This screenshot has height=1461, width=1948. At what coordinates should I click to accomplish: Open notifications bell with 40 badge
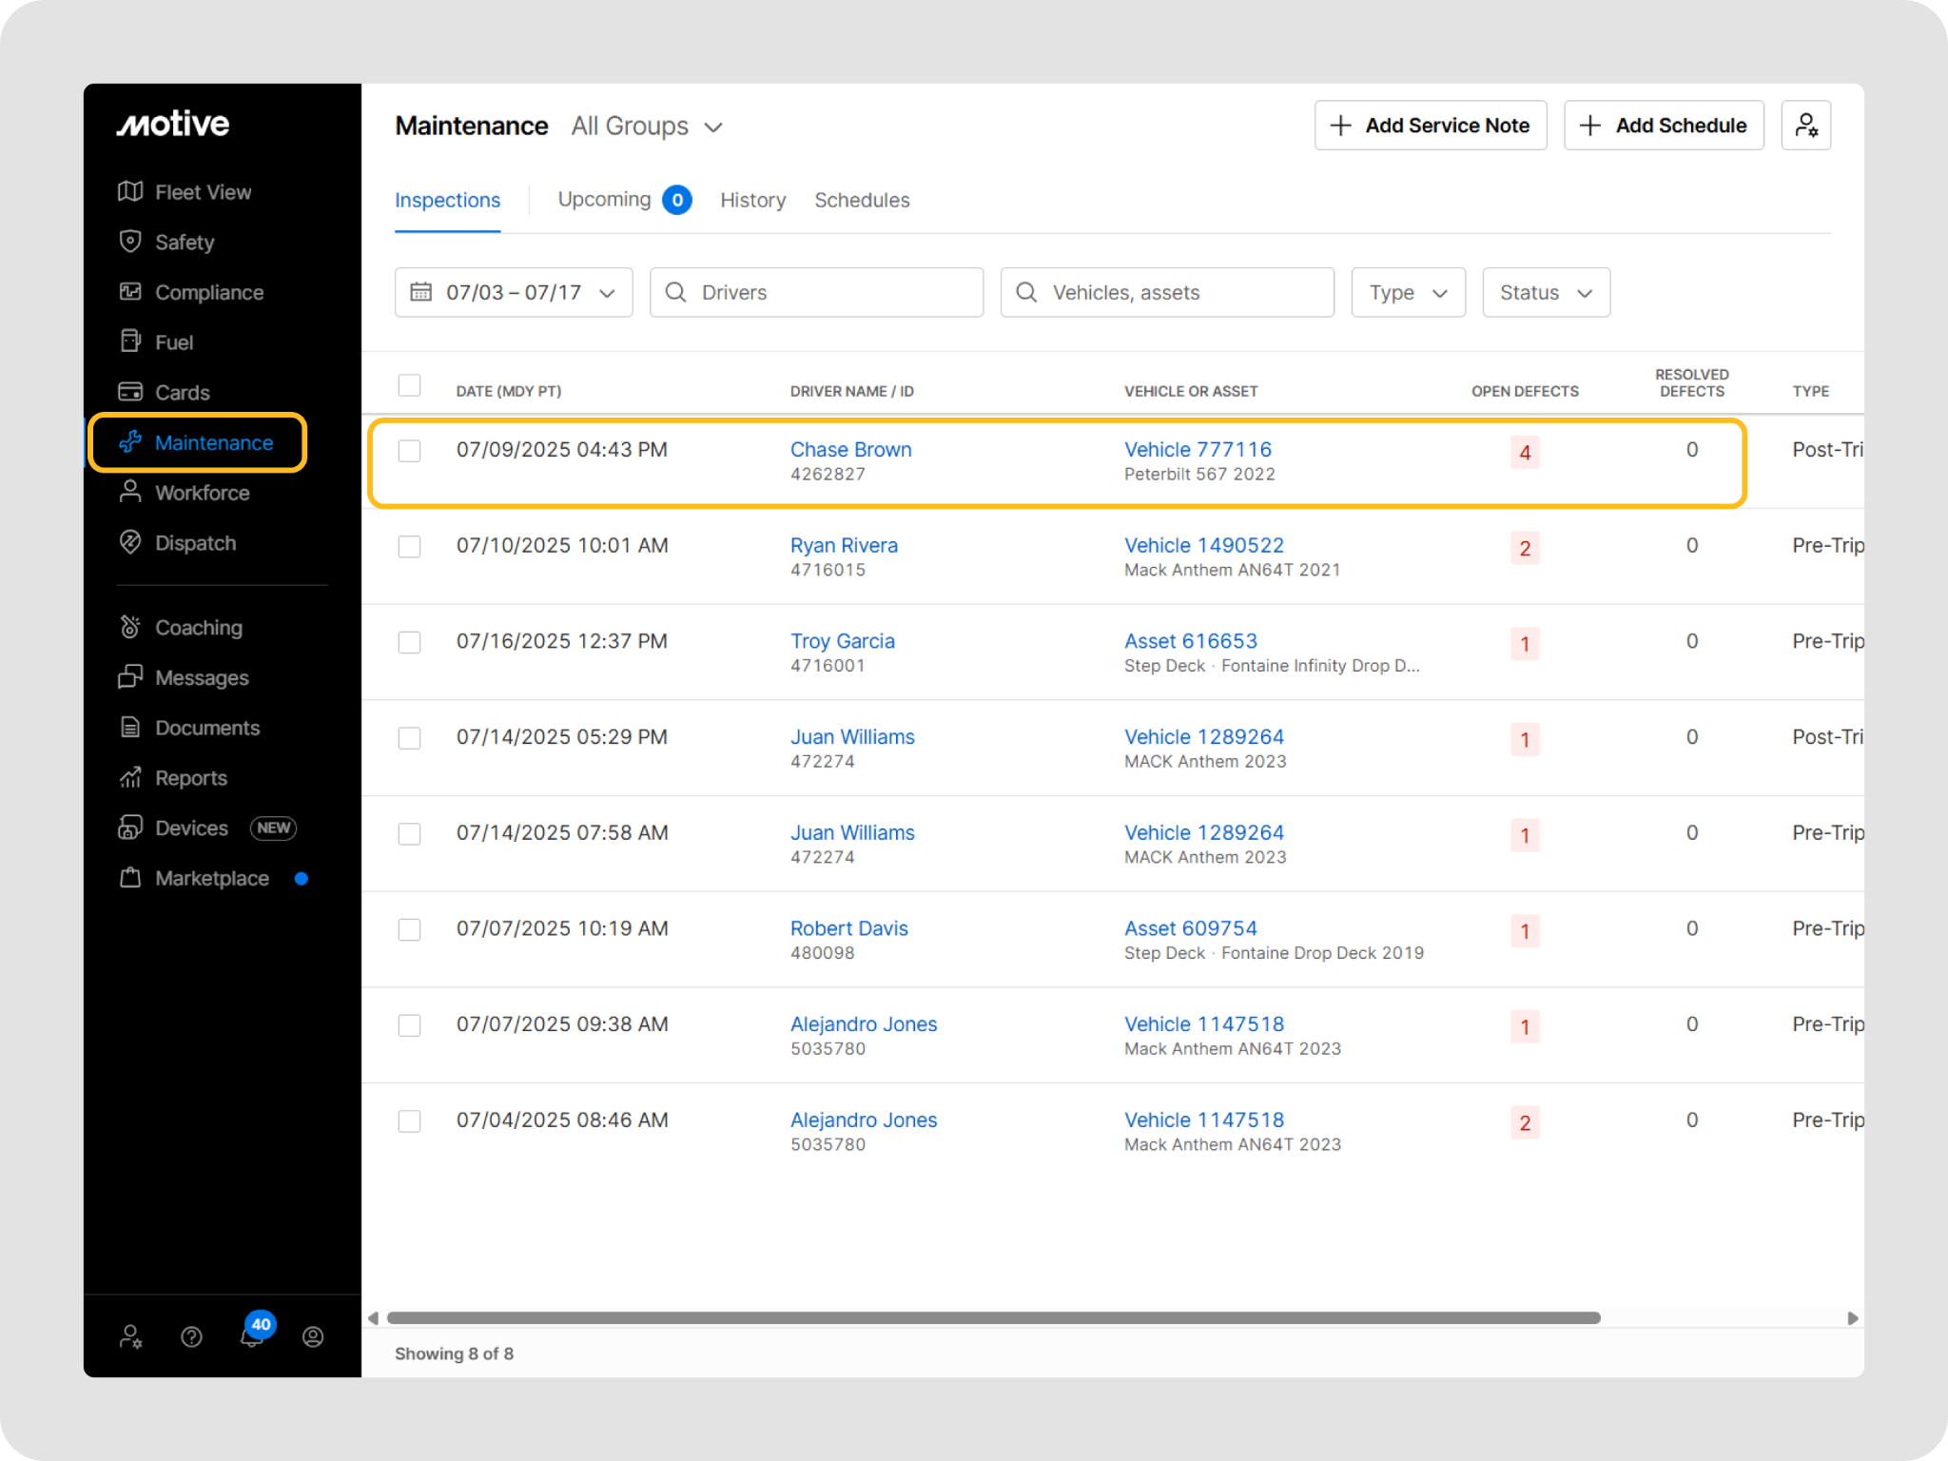[x=252, y=1335]
